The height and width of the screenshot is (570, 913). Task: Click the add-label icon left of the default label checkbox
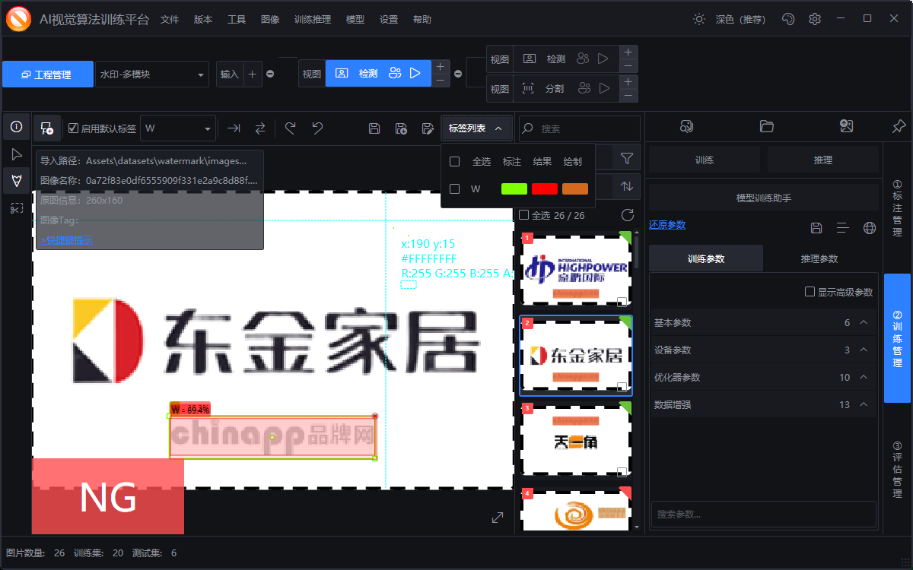[x=47, y=128]
